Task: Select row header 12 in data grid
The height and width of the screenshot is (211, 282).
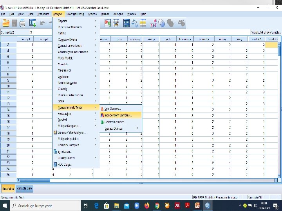Action: click(x=8, y=98)
